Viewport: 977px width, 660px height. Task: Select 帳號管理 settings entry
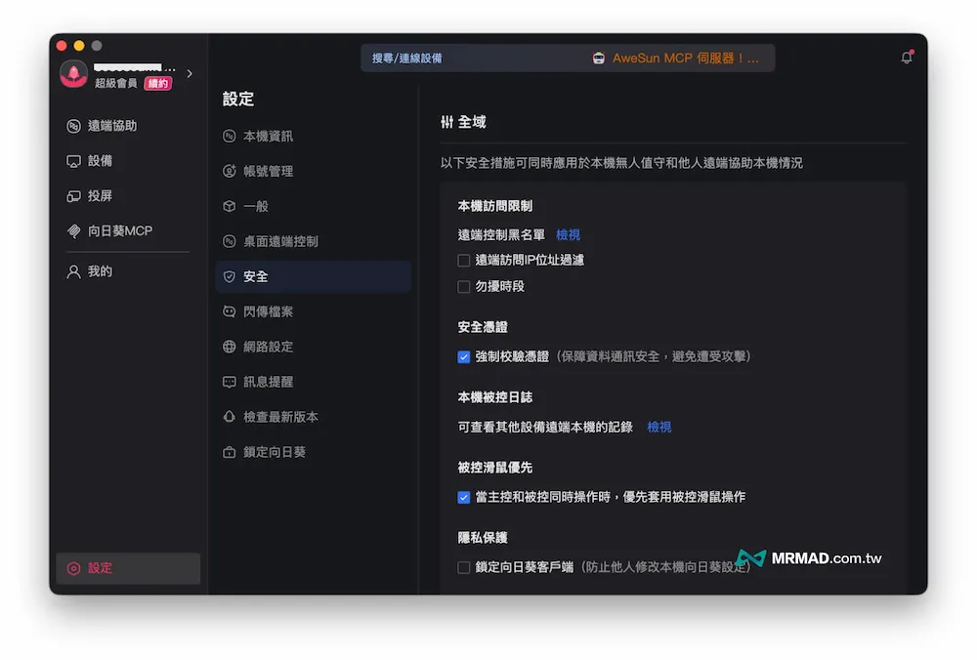click(314, 171)
